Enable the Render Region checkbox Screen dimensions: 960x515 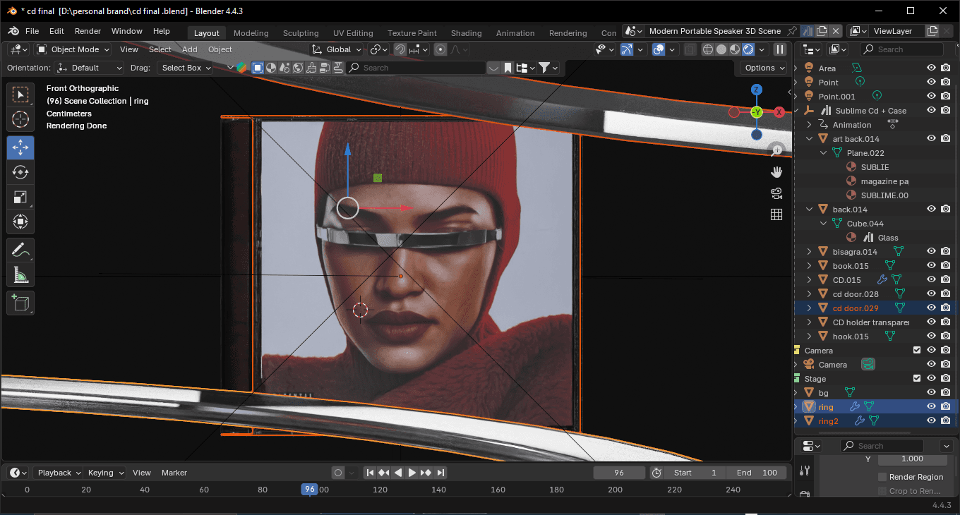[x=882, y=477]
